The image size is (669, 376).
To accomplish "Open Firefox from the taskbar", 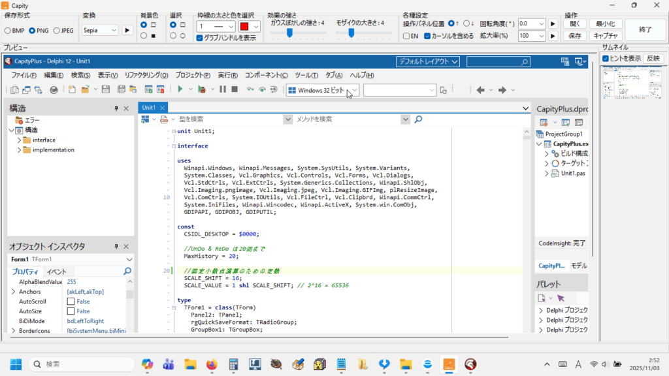I will pyautogui.click(x=212, y=364).
